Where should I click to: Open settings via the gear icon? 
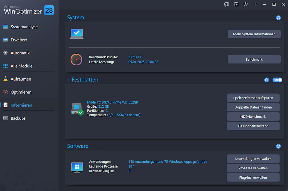point(246,4)
